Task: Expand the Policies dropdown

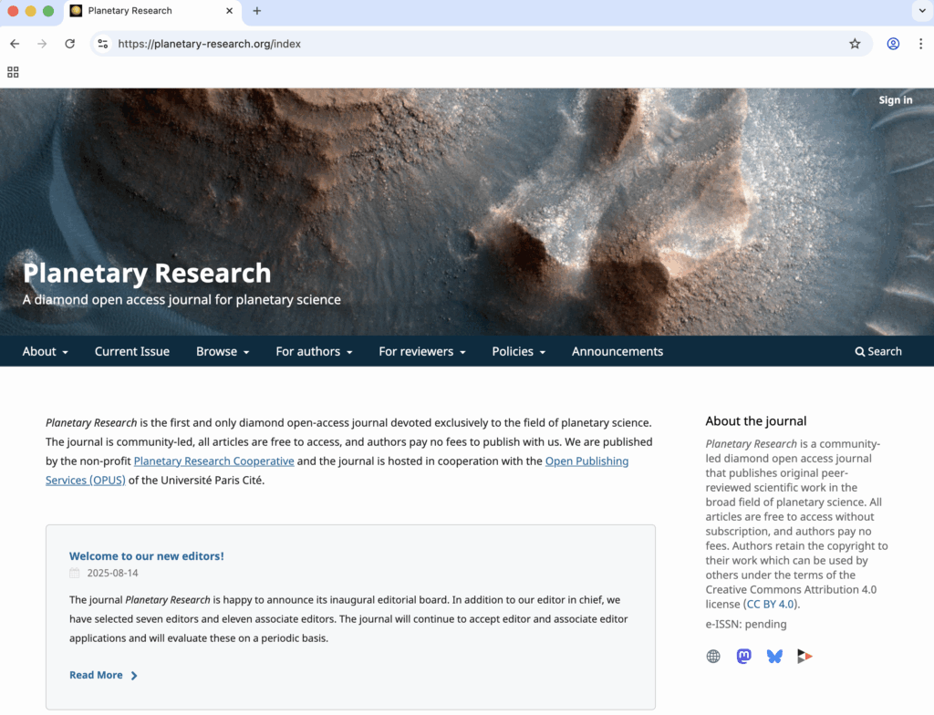Action: click(517, 351)
